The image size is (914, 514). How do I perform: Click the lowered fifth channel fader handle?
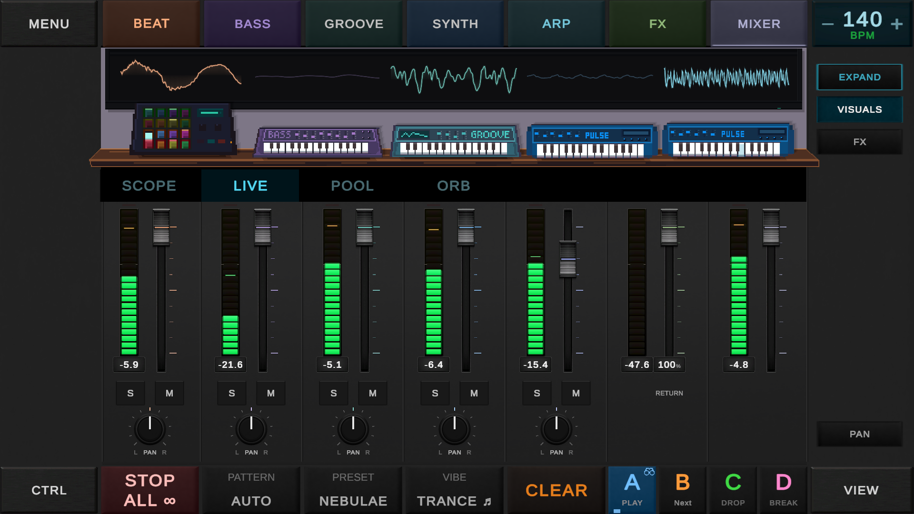(x=568, y=259)
